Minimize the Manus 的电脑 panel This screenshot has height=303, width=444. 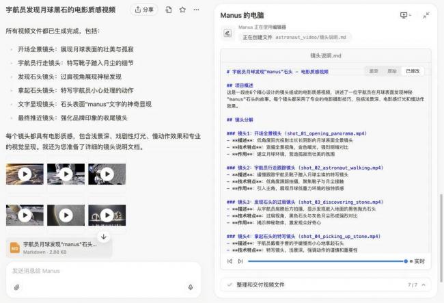[426, 15]
